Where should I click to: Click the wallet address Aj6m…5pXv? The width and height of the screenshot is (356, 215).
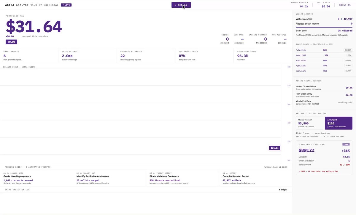point(301,66)
